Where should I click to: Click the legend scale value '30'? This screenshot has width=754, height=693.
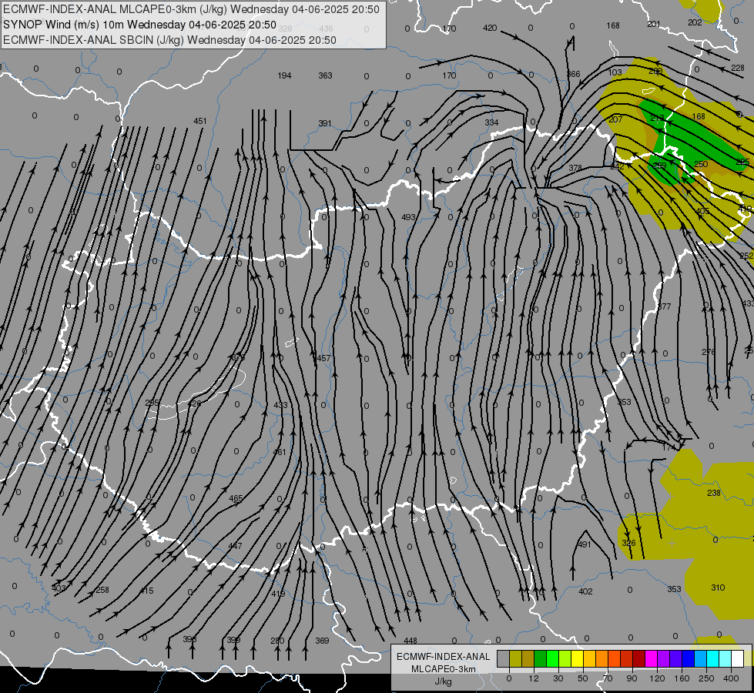click(558, 678)
